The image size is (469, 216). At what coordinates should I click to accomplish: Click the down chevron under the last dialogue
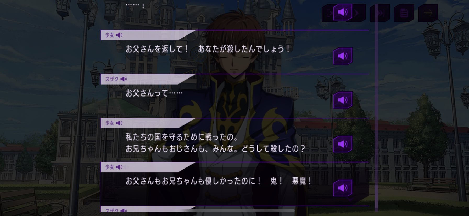(350, 200)
